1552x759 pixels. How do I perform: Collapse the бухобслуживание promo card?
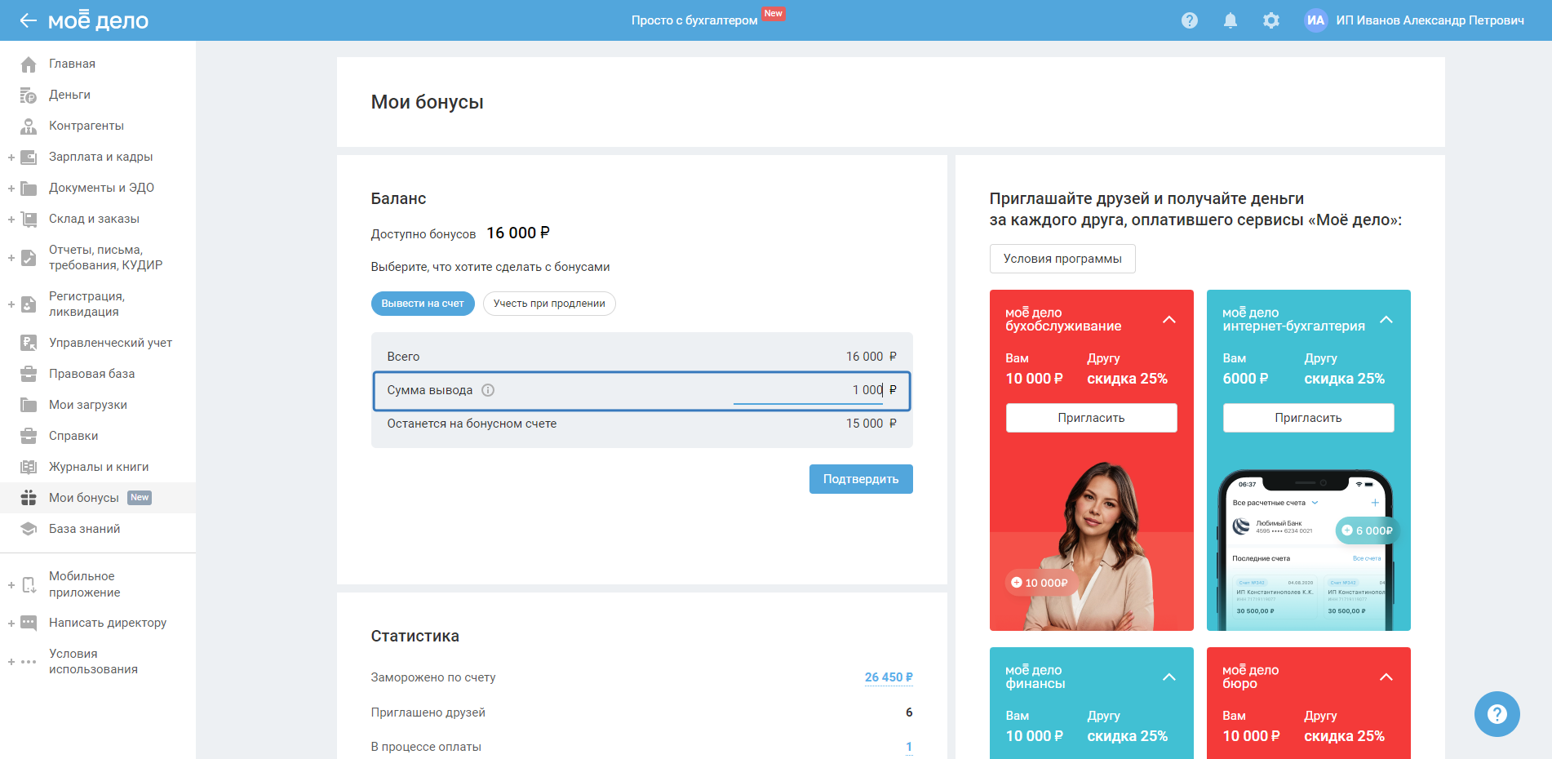[x=1169, y=319]
